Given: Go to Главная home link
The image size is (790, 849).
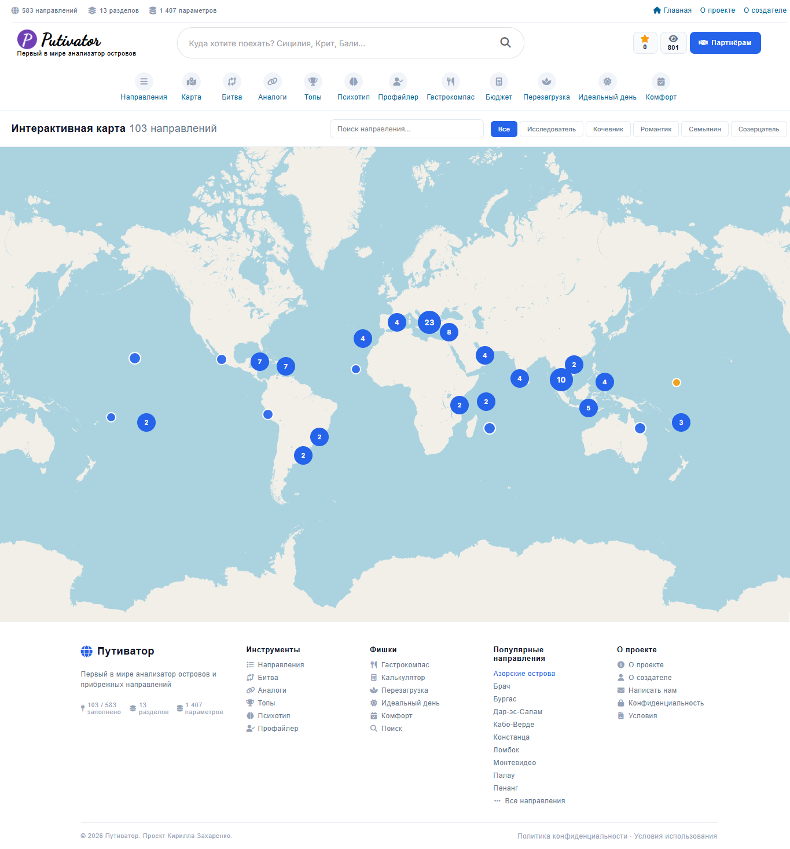Looking at the screenshot, I should pos(673,10).
